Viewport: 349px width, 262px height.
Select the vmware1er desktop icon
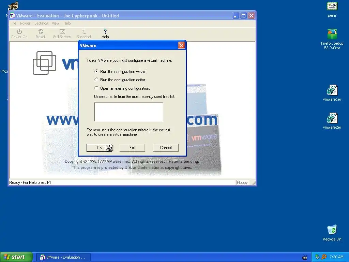tap(332, 93)
